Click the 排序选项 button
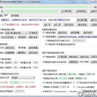The image size is (97, 97). tap(22, 37)
